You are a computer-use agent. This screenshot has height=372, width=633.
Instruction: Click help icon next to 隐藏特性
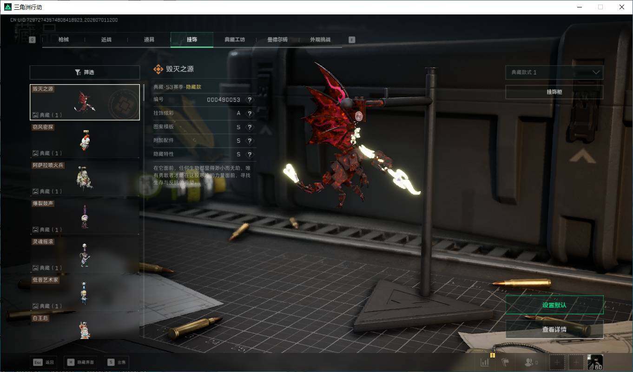tap(250, 154)
